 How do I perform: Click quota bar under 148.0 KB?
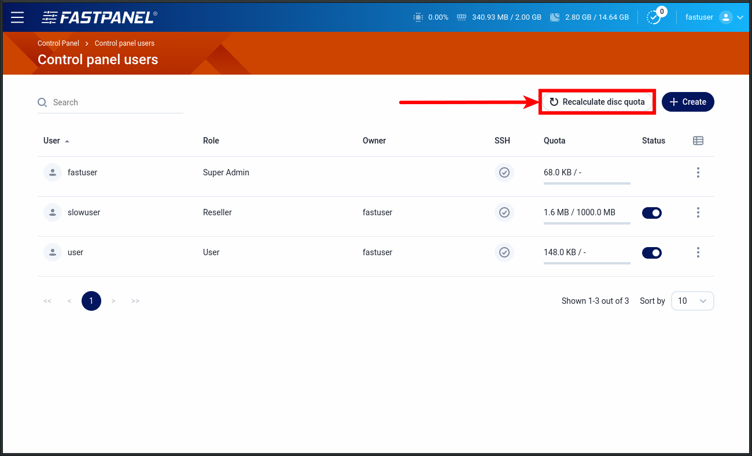click(587, 263)
